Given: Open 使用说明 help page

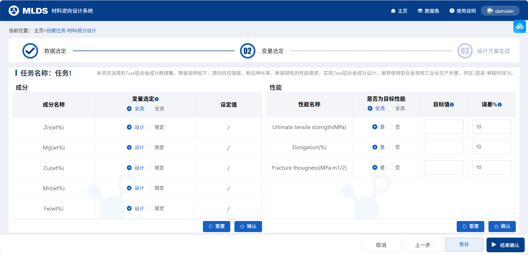Looking at the screenshot, I should pyautogui.click(x=462, y=11).
